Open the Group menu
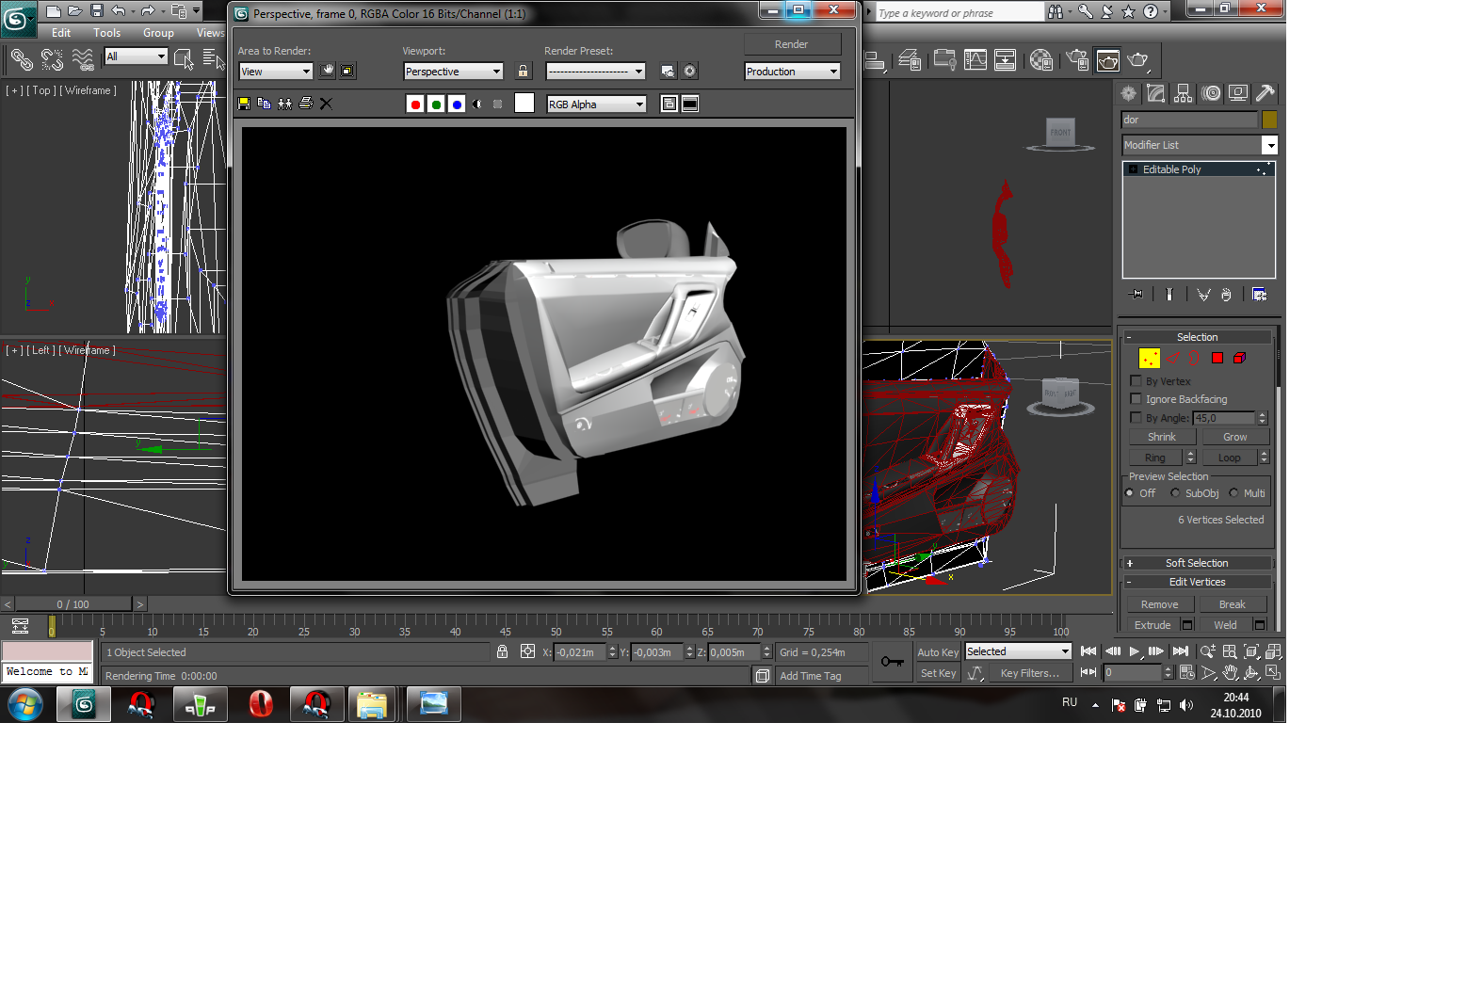The height and width of the screenshot is (996, 1467). [x=158, y=33]
